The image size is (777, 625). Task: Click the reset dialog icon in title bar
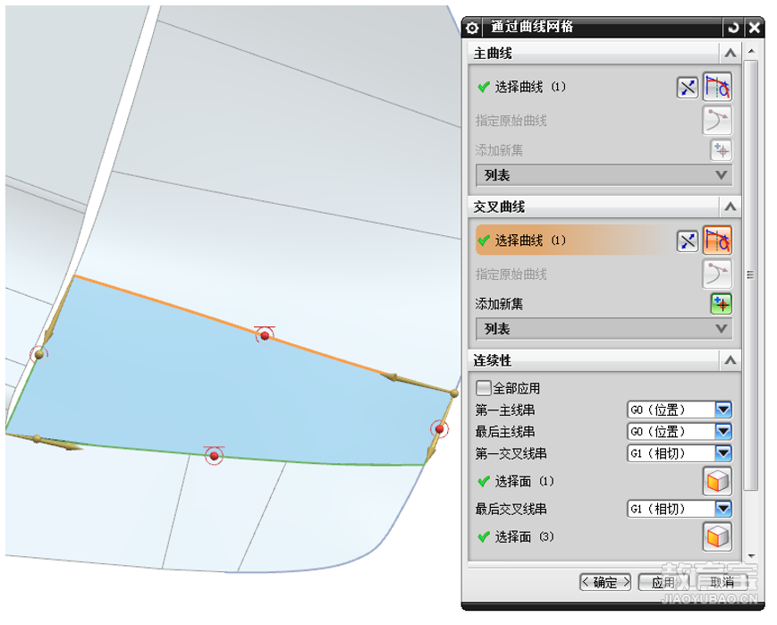pyautogui.click(x=733, y=28)
